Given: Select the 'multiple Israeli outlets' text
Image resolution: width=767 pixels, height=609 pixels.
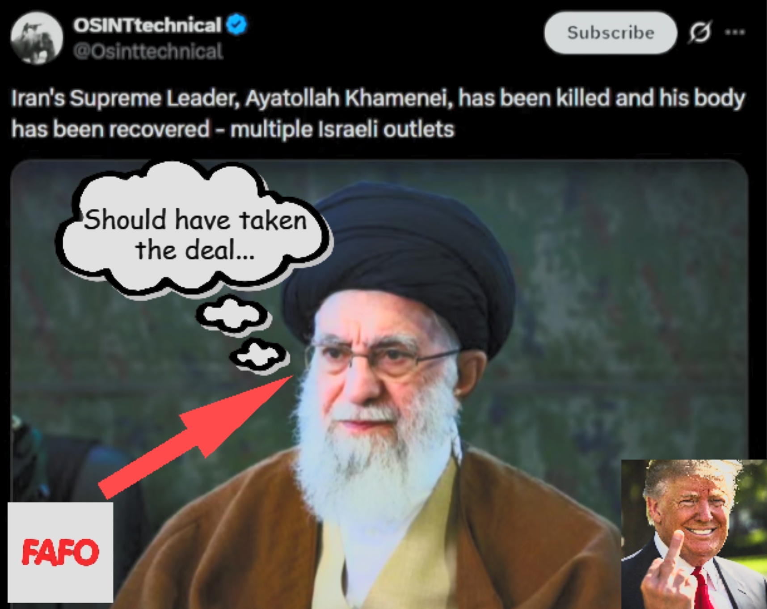Looking at the screenshot, I should click(x=342, y=129).
